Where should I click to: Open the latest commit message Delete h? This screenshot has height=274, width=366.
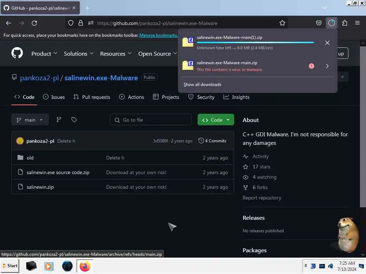click(66, 141)
